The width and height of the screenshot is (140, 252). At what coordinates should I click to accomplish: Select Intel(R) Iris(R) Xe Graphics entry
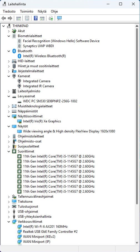(42, 121)
